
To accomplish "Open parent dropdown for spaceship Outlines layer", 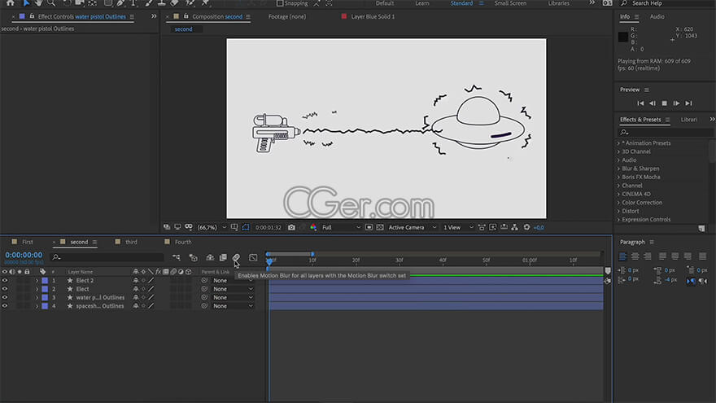I will (233, 306).
